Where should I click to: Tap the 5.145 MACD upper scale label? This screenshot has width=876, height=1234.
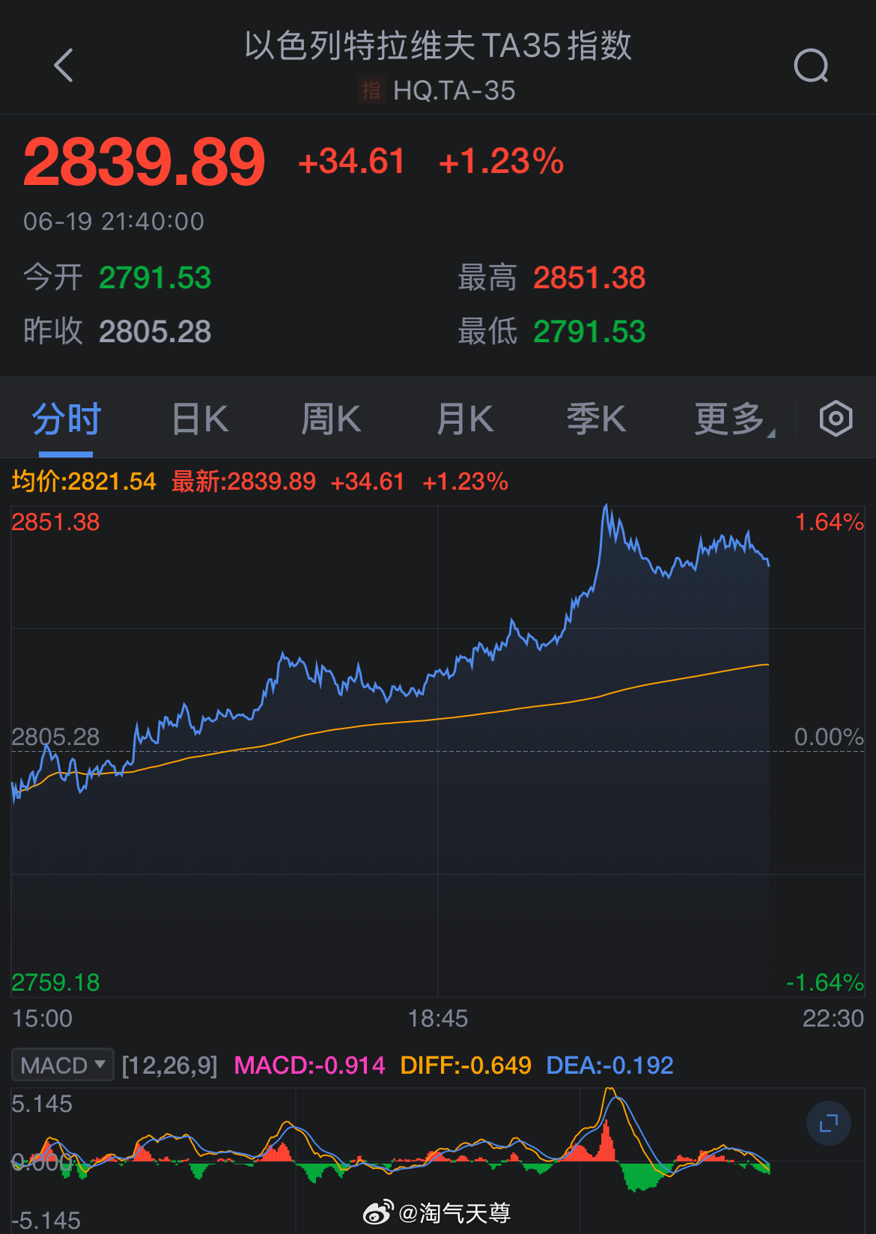42,1104
